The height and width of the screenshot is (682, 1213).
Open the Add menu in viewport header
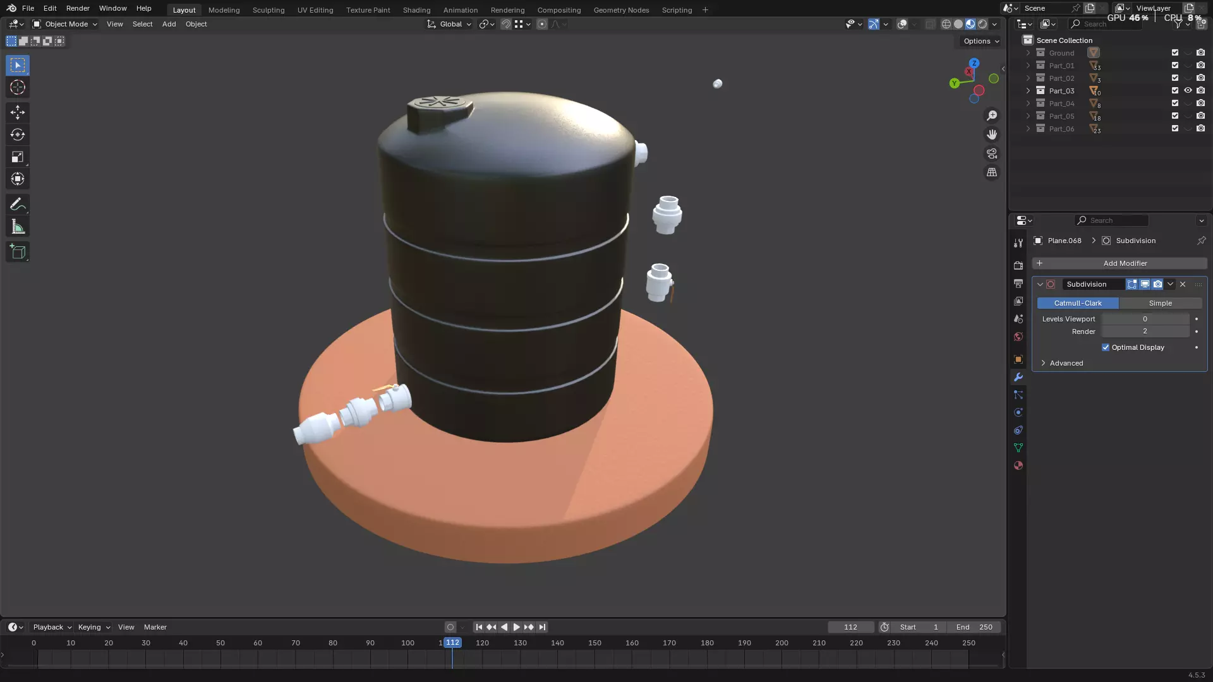169,24
